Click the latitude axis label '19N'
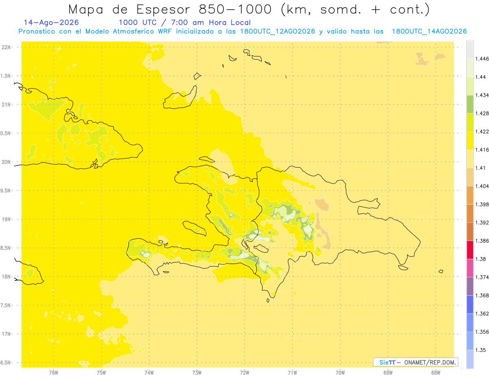This screenshot has height=378, width=489. pyautogui.click(x=7, y=219)
